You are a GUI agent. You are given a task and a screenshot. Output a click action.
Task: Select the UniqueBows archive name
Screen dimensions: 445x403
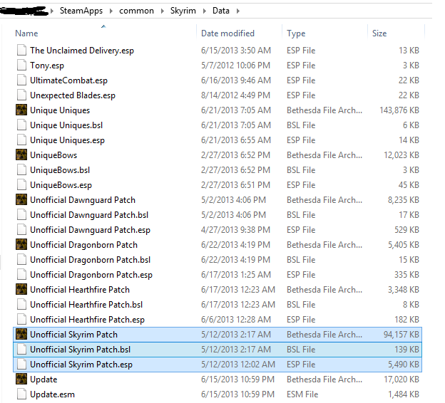(x=53, y=155)
